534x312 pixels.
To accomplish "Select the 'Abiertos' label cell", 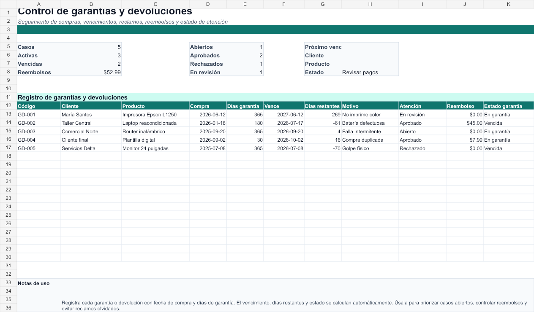I will (x=208, y=47).
